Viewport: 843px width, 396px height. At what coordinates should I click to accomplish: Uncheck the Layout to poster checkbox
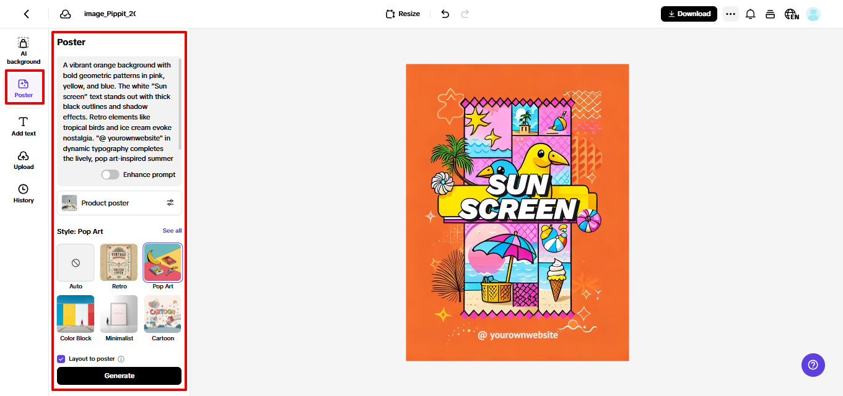(61, 359)
